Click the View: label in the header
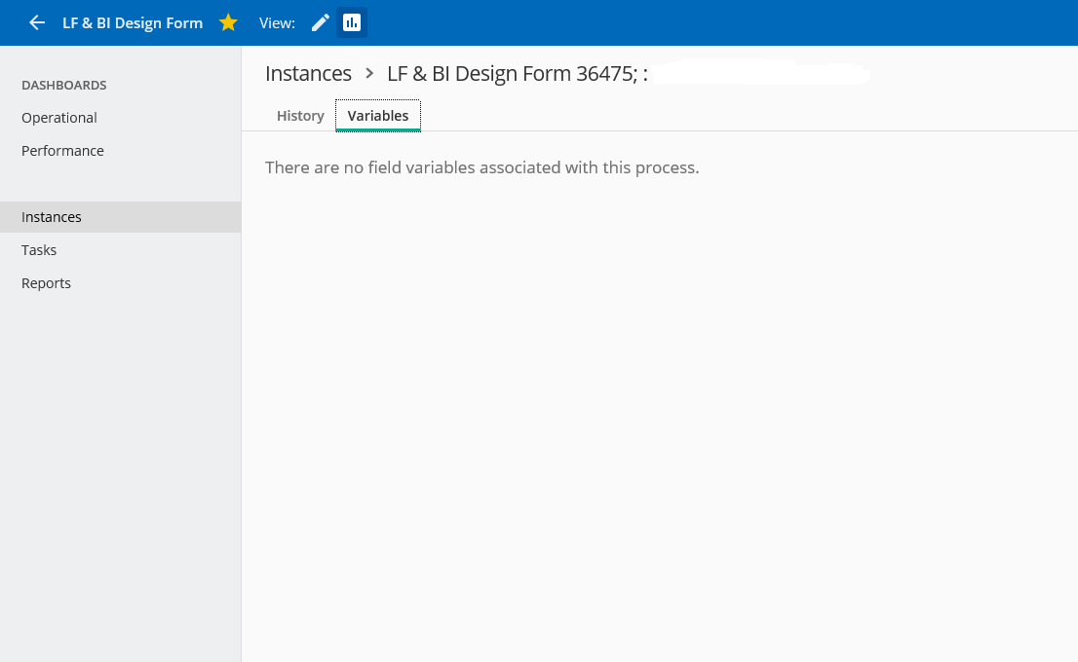Viewport: 1078px width, 662px height. [x=277, y=22]
